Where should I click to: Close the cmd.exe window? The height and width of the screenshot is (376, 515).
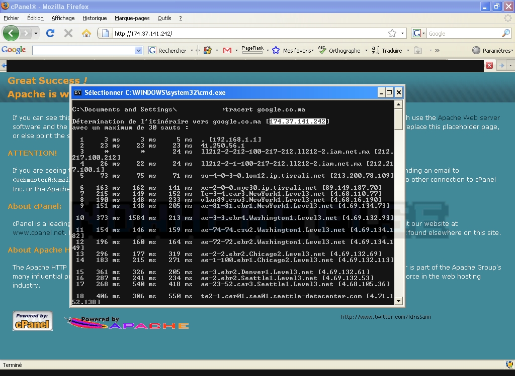pyautogui.click(x=398, y=93)
